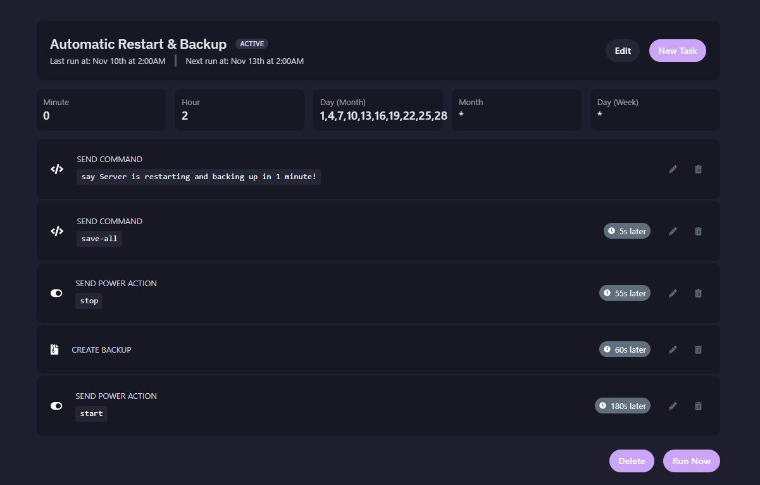Click the toggle icon beside start action
The height and width of the screenshot is (485, 760).
(56, 406)
